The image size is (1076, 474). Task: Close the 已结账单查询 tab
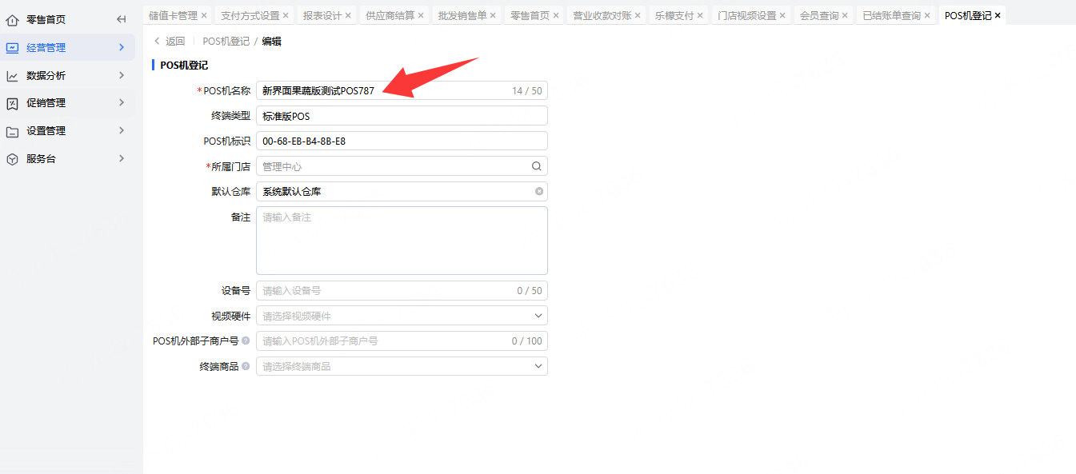927,15
